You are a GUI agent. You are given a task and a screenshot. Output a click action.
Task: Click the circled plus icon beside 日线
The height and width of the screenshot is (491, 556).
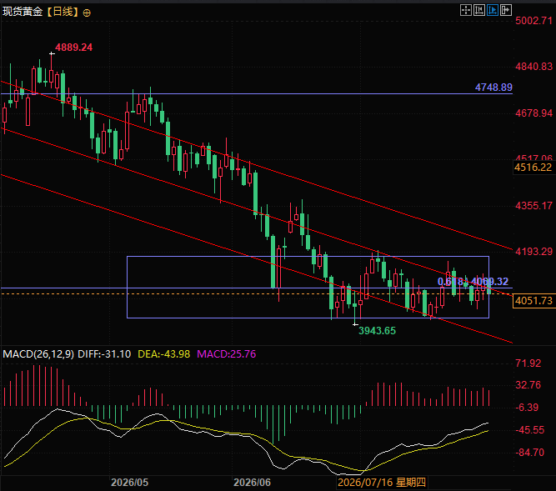tap(87, 13)
